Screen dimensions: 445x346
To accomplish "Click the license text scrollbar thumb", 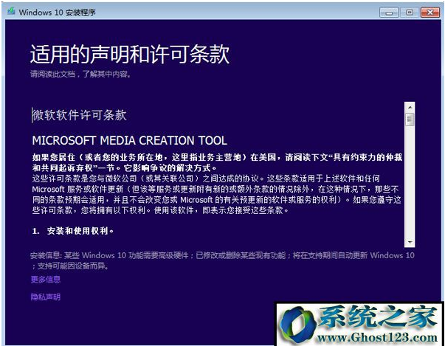I will [410, 119].
